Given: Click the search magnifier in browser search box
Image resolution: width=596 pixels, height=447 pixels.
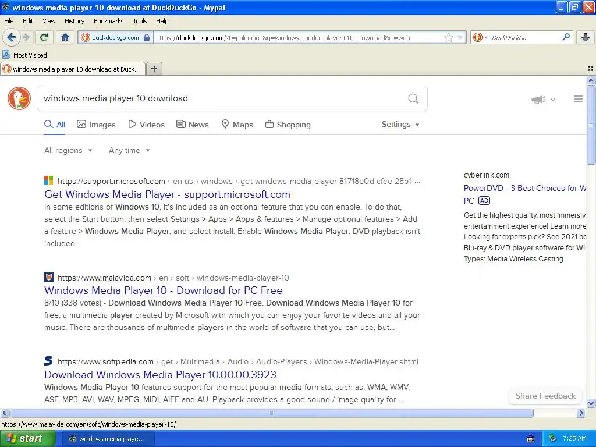Looking at the screenshot, I should click(x=566, y=37).
